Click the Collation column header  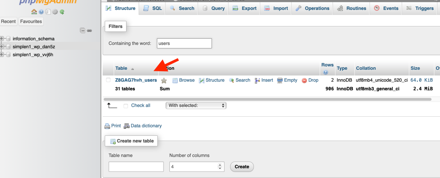coord(366,68)
